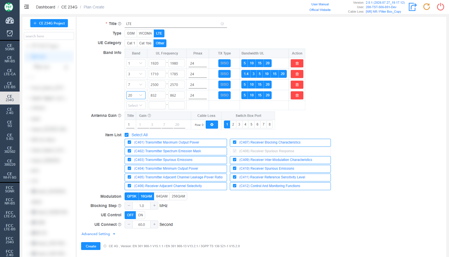The image size is (449, 257).
Task: Click the help icon beside Gain column header
Action: pos(149,116)
